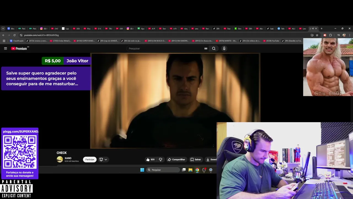This screenshot has height=199, width=353.
Task: Expand the notification bell dropdown
Action: point(103,159)
